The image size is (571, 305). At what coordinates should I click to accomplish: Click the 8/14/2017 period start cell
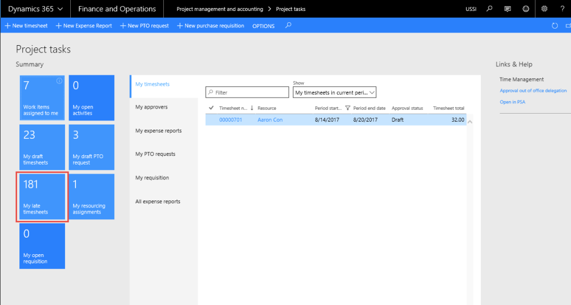pos(327,120)
